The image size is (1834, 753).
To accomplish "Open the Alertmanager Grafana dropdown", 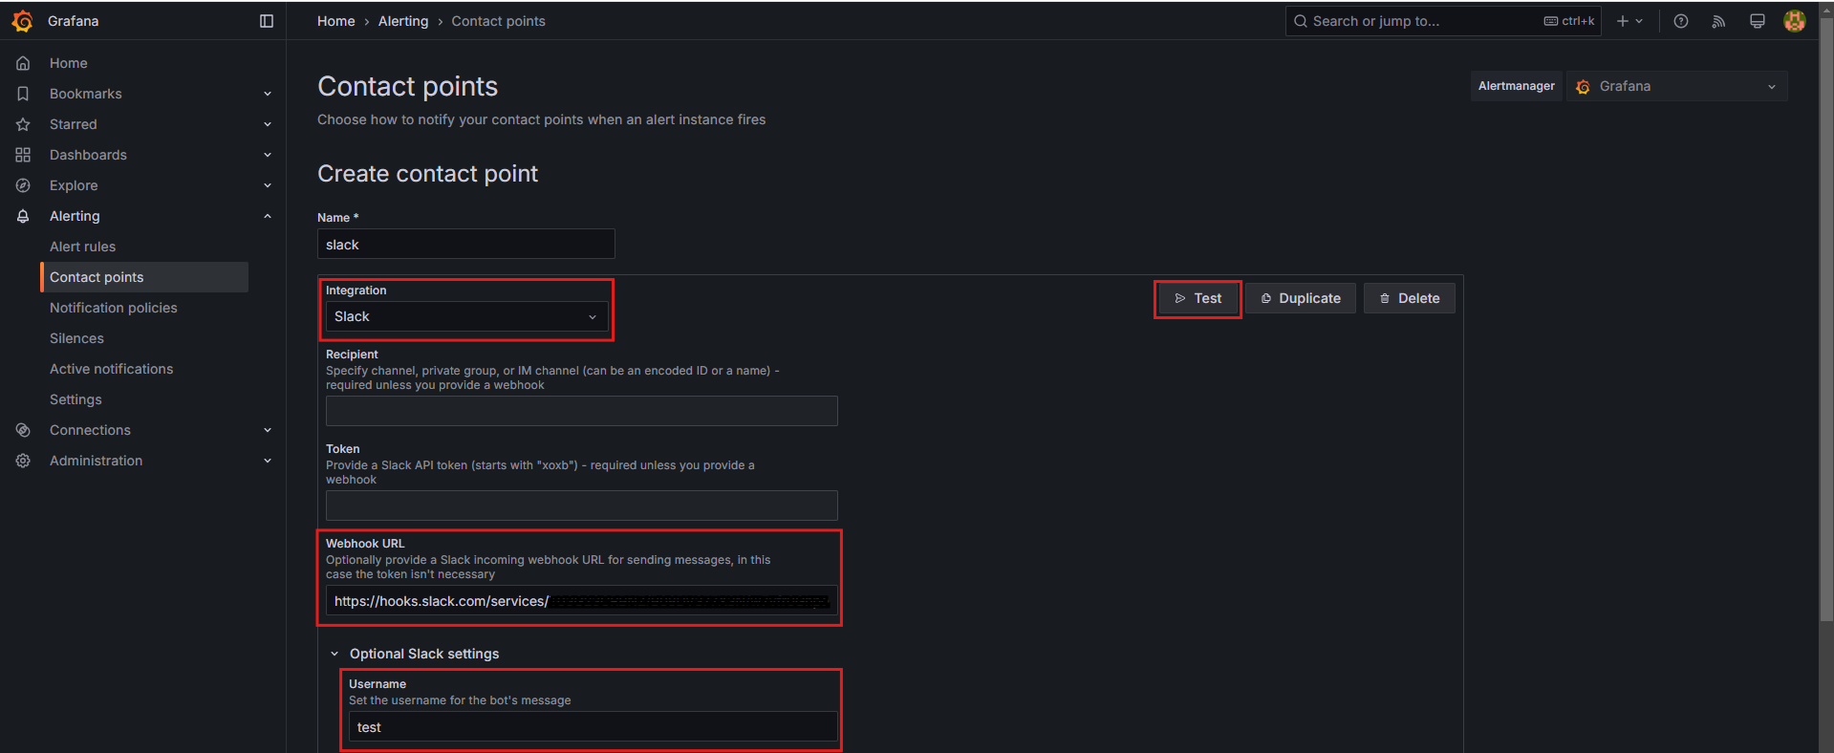I will (x=1677, y=86).
